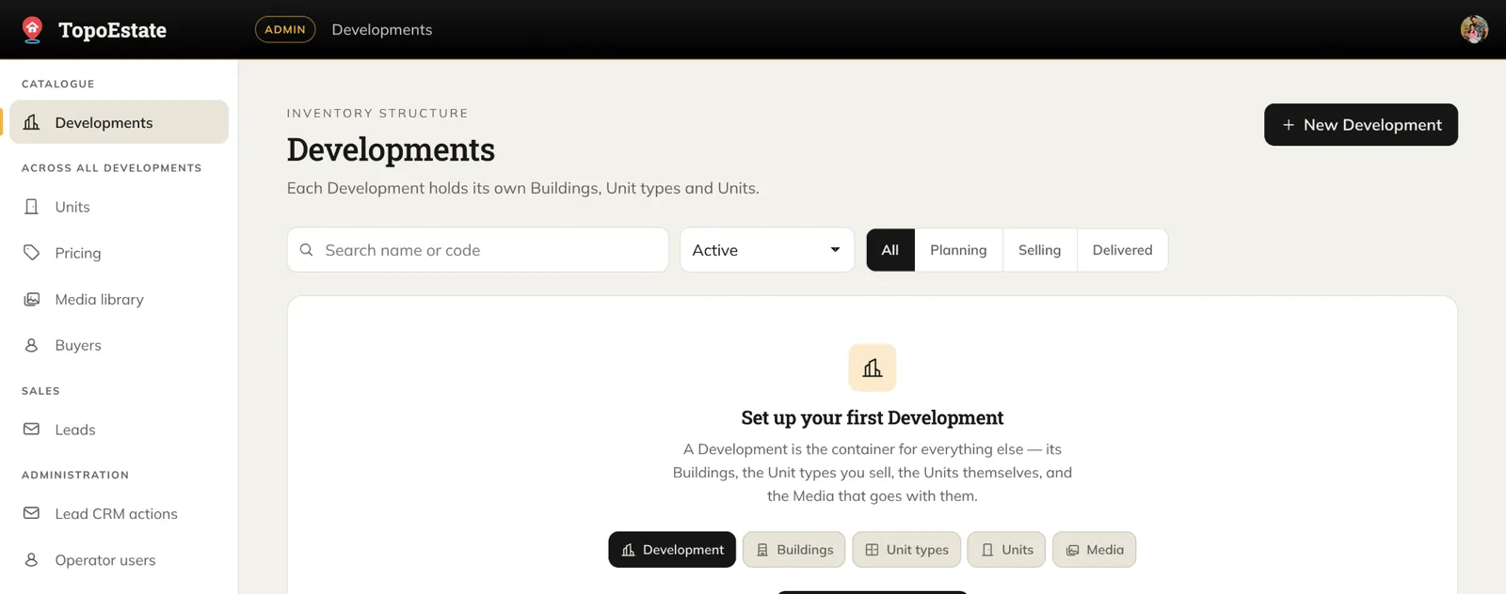The height and width of the screenshot is (594, 1506).
Task: Click the plus icon on New Development
Action: [1289, 125]
